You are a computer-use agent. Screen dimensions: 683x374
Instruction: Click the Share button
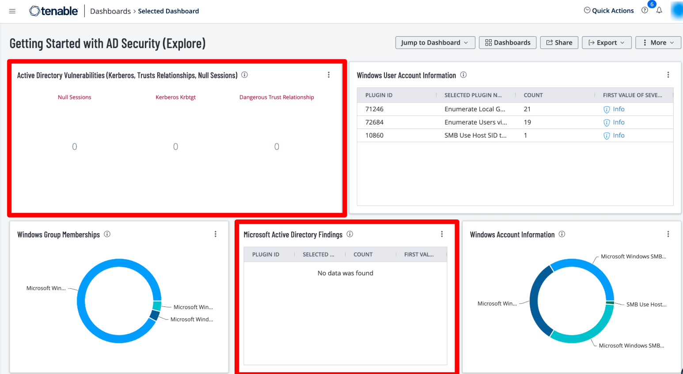pos(559,43)
